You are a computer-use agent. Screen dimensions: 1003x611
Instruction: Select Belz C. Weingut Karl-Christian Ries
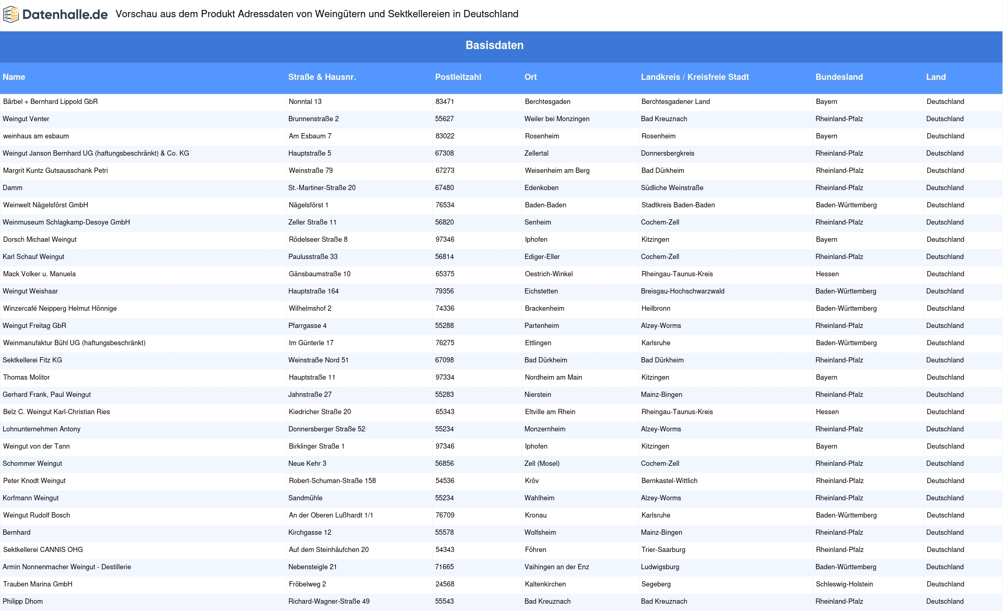pos(56,412)
